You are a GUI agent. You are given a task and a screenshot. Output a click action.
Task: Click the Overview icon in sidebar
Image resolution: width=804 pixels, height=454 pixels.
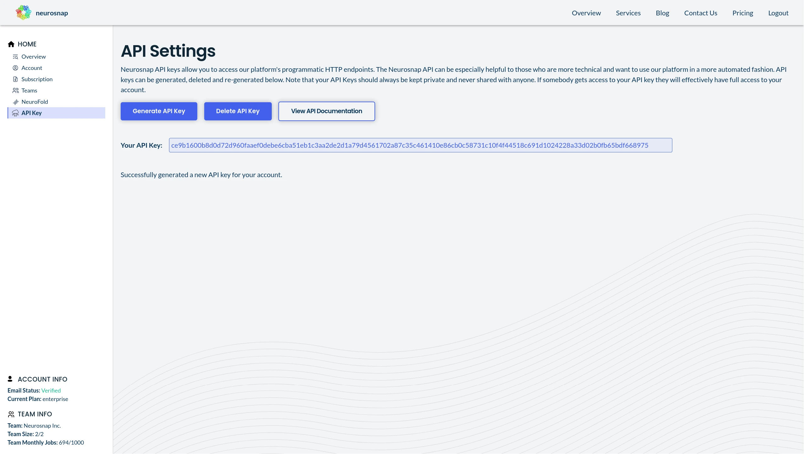coord(15,57)
